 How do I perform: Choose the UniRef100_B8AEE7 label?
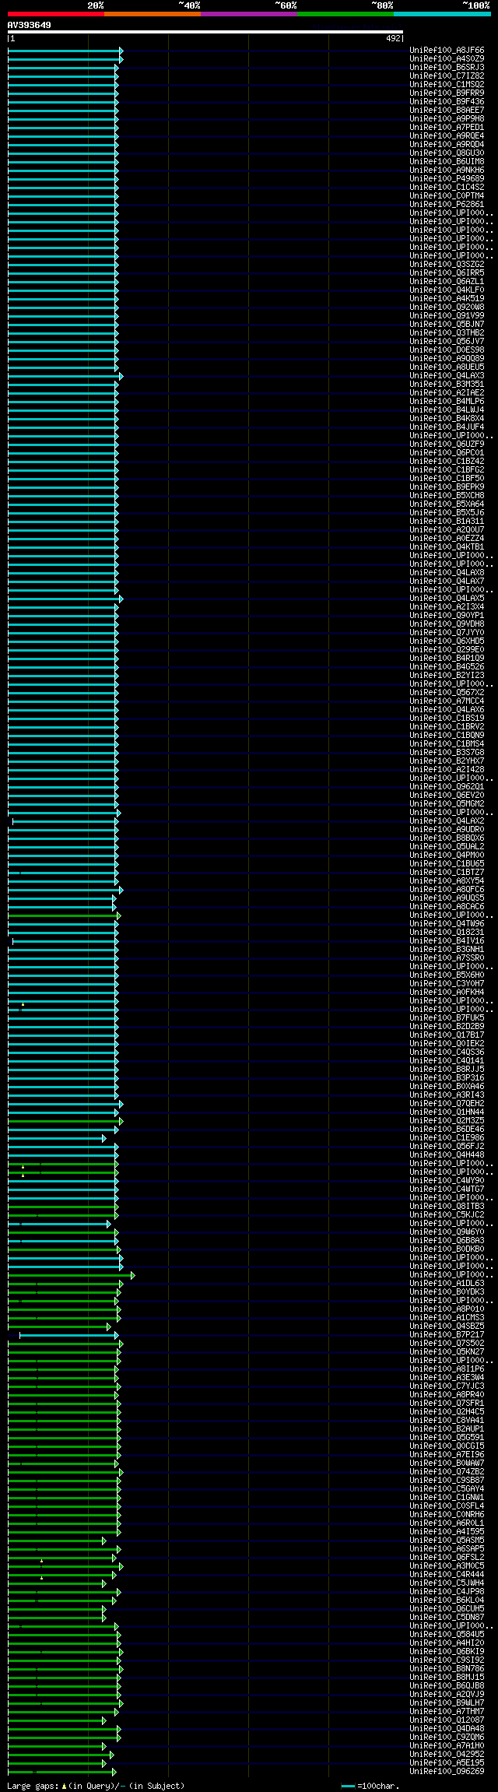point(447,111)
